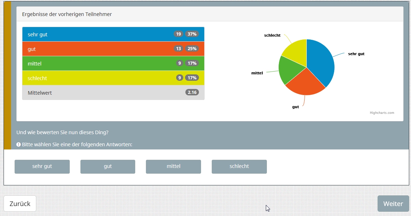Viewport: 411px width, 216px height.
Task: Click the orange 'gut' result row
Action: point(100,49)
